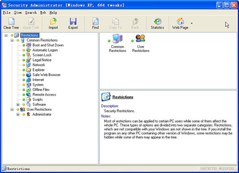Viewport: 239px width, 173px height.
Task: Toggle the status dot beside Boot and Shut Down
Action: pos(24,45)
